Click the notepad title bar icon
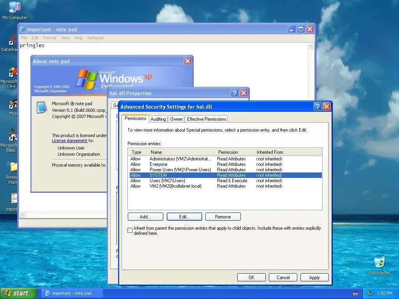Screen dimensions: 399x299 (22, 29)
